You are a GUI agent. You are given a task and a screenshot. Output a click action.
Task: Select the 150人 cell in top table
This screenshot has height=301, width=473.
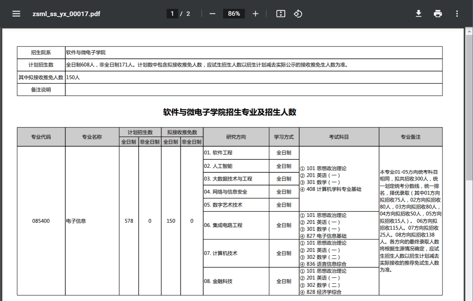[x=73, y=77]
